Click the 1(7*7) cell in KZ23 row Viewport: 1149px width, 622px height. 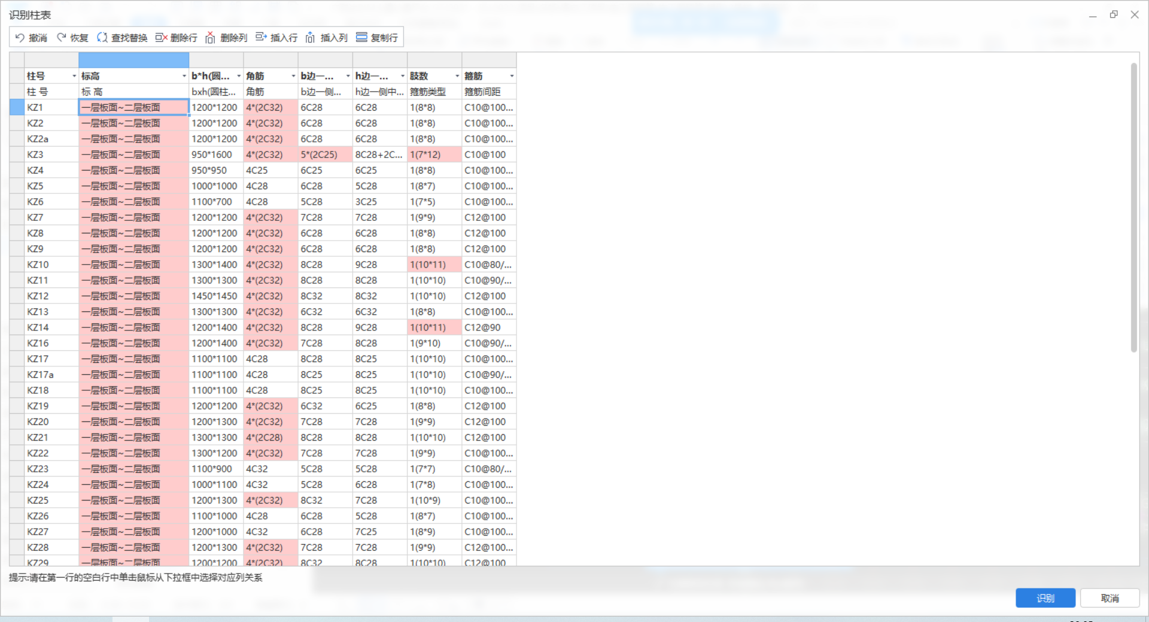tap(434, 469)
